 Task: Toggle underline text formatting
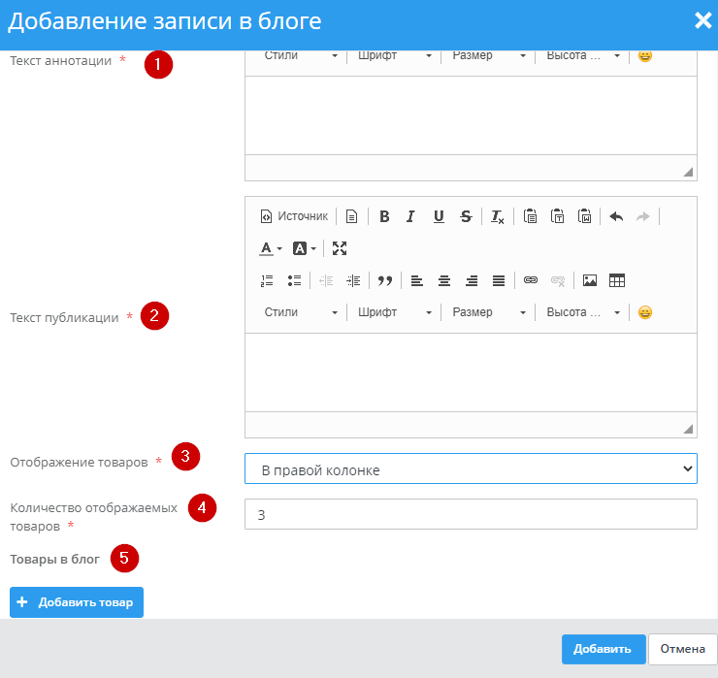tap(439, 216)
